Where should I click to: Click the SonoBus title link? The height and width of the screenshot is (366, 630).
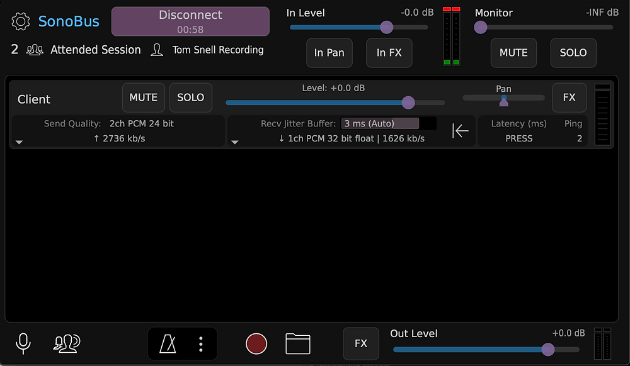click(69, 21)
